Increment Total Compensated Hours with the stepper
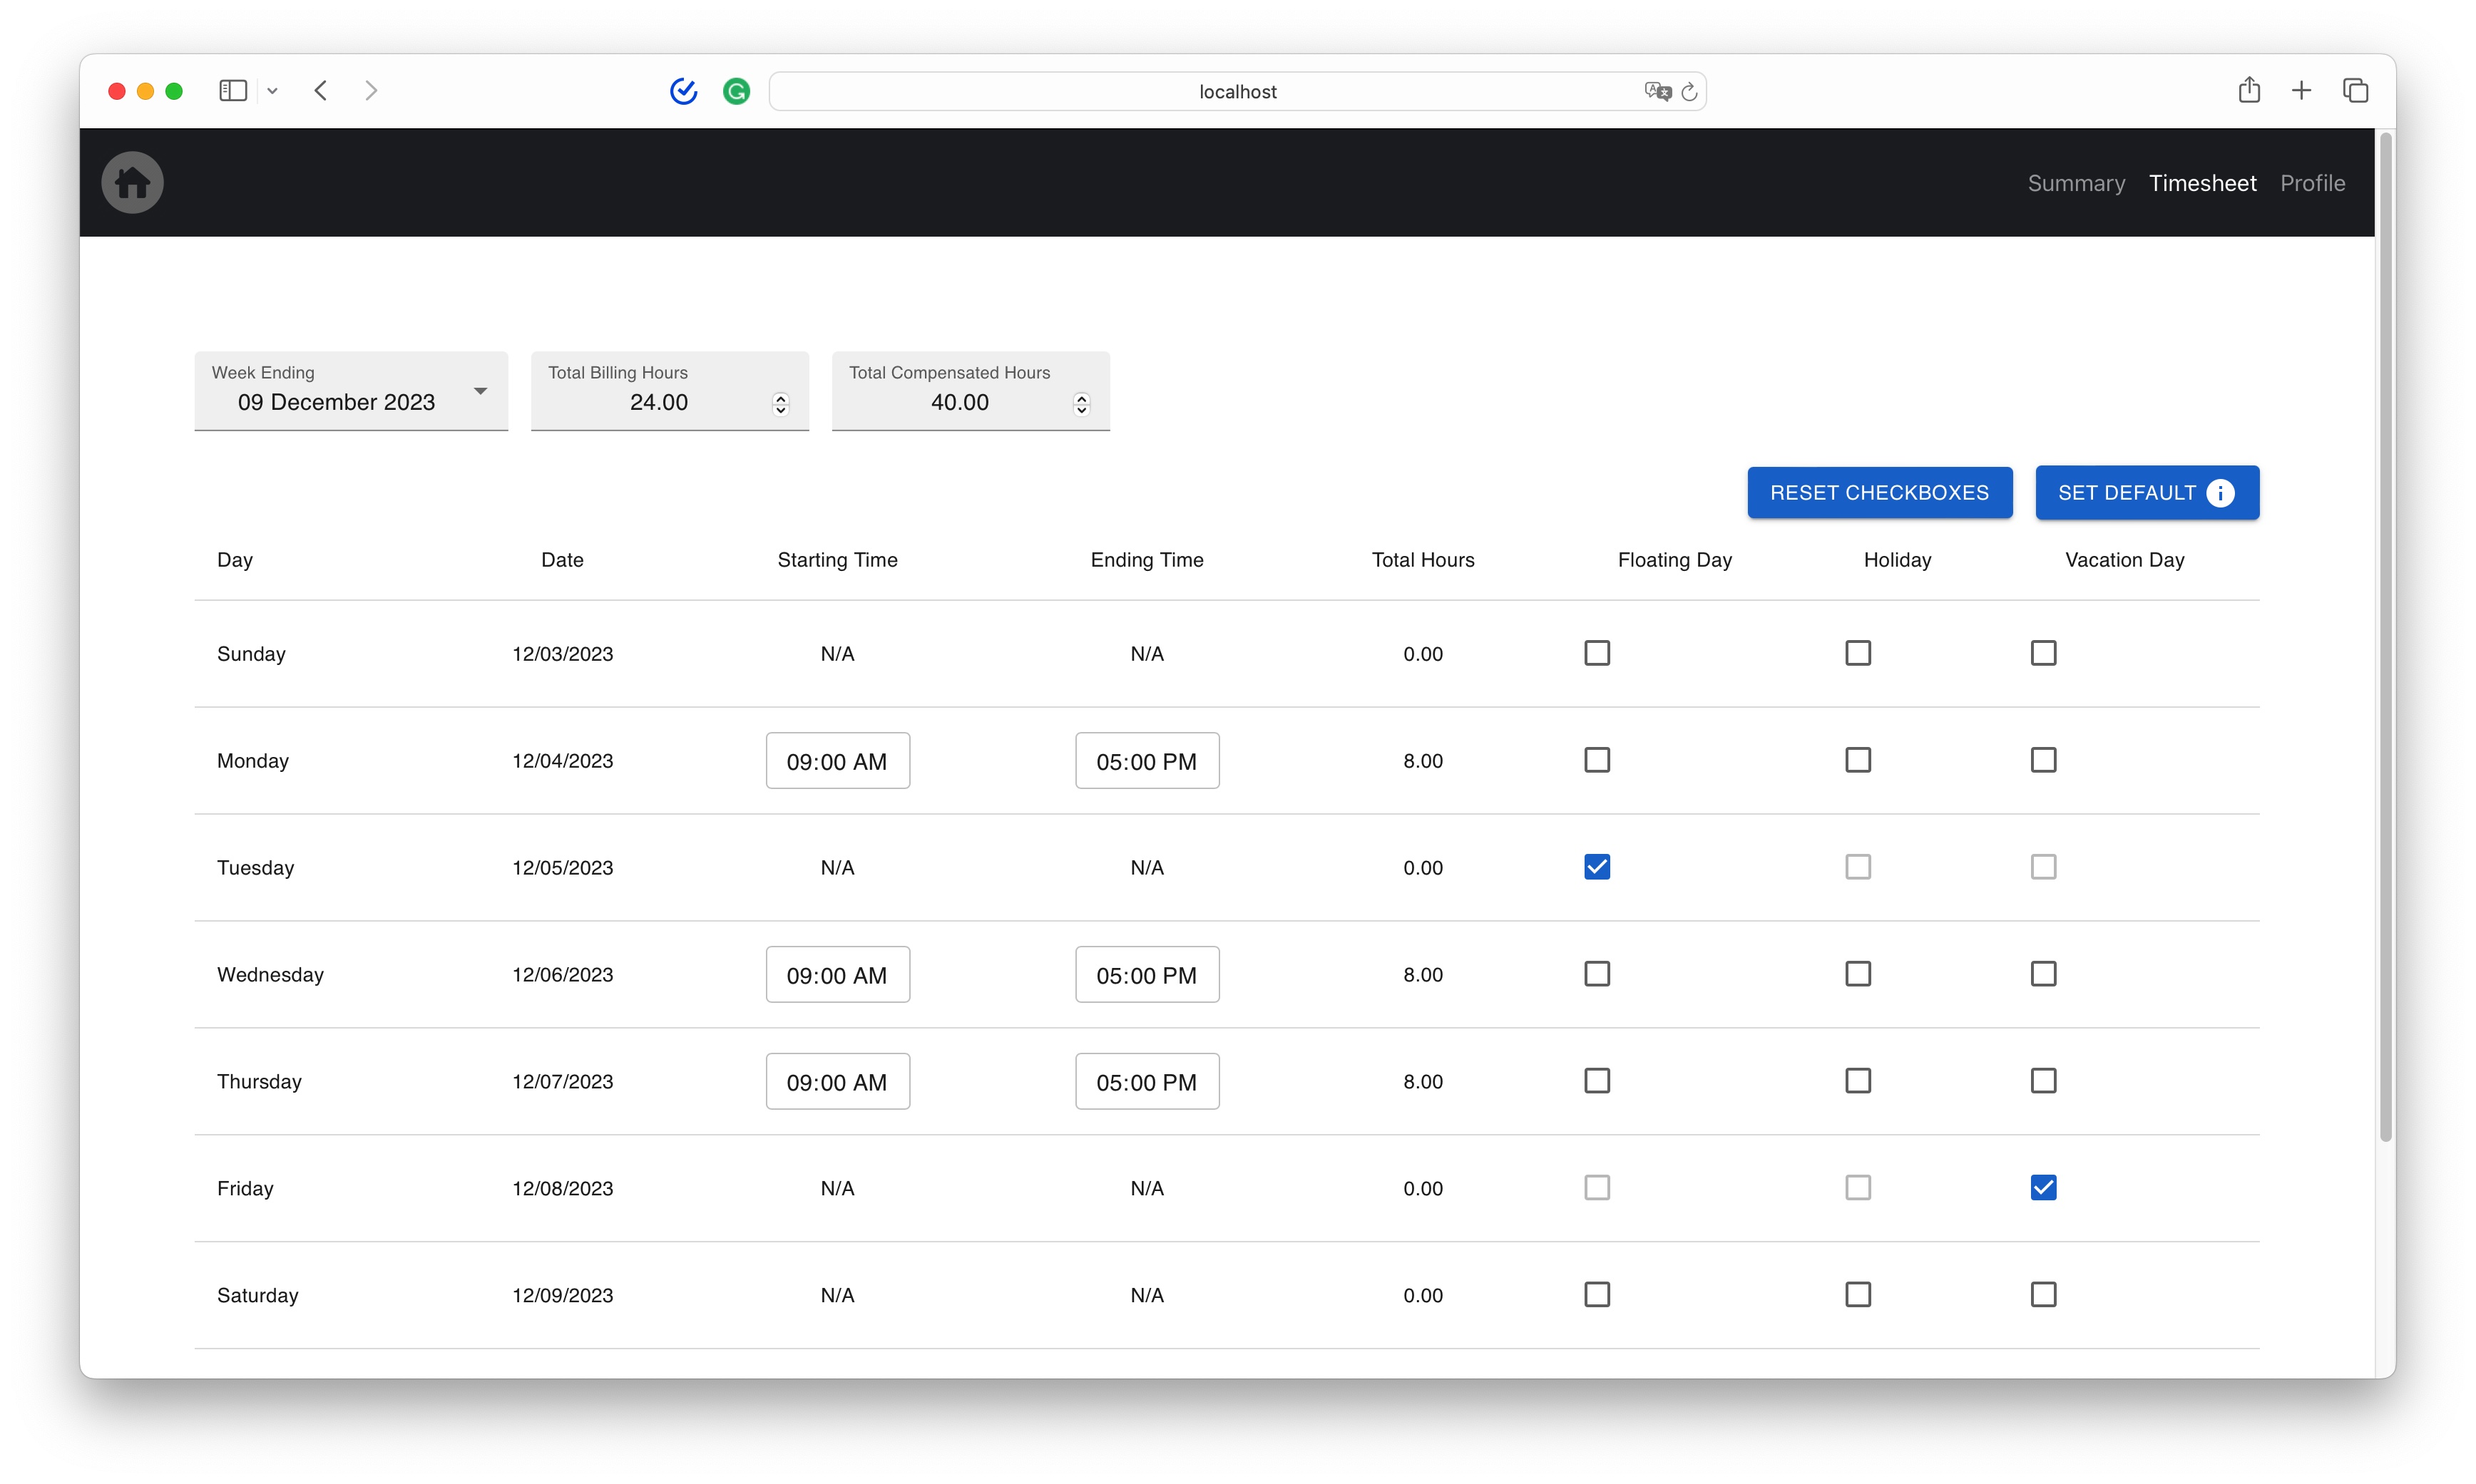Image resolution: width=2476 pixels, height=1484 pixels. [x=1081, y=397]
